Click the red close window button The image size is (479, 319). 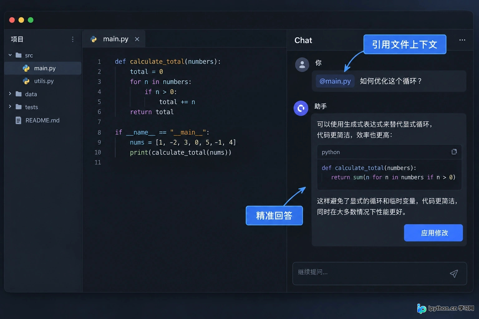click(12, 20)
